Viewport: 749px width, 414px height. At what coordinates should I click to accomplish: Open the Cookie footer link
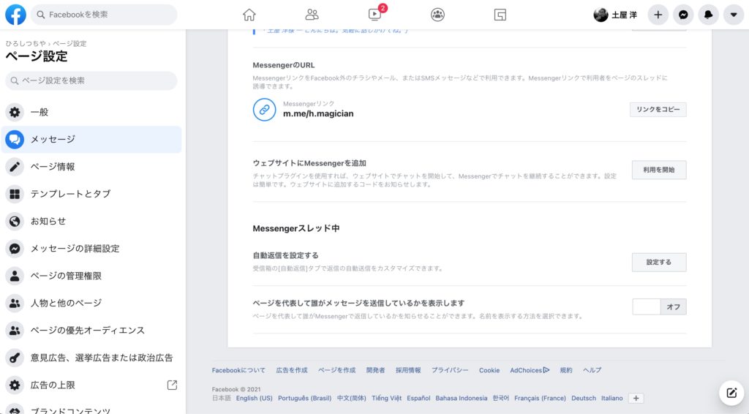pos(489,370)
